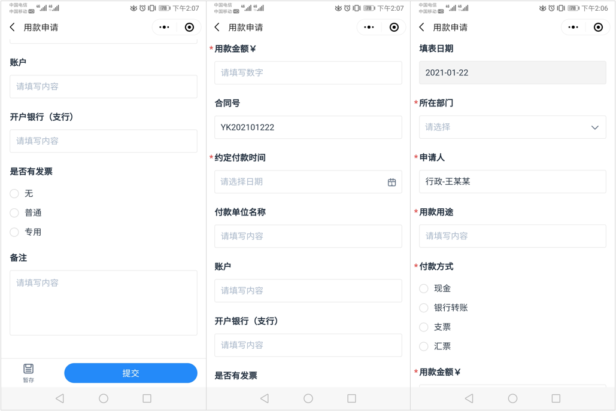The width and height of the screenshot is (616, 411).
Task: Open calendar icon in 约定付款时间 field
Action: (x=392, y=182)
